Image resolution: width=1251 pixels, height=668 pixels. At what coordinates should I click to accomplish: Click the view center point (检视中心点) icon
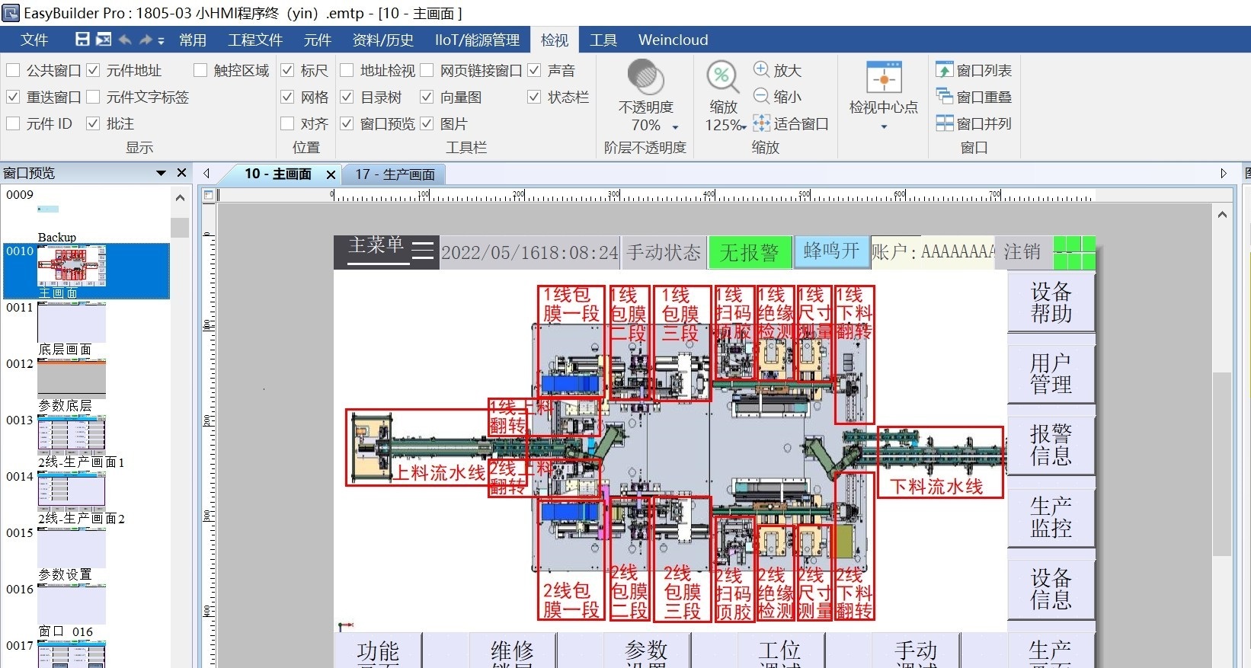click(884, 78)
